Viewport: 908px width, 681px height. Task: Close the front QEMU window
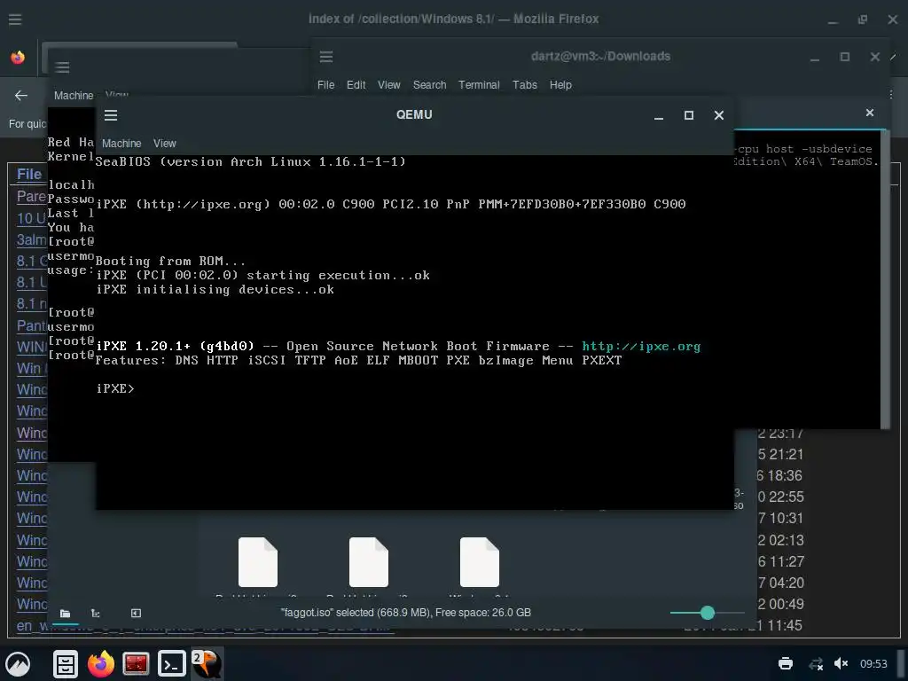click(718, 115)
